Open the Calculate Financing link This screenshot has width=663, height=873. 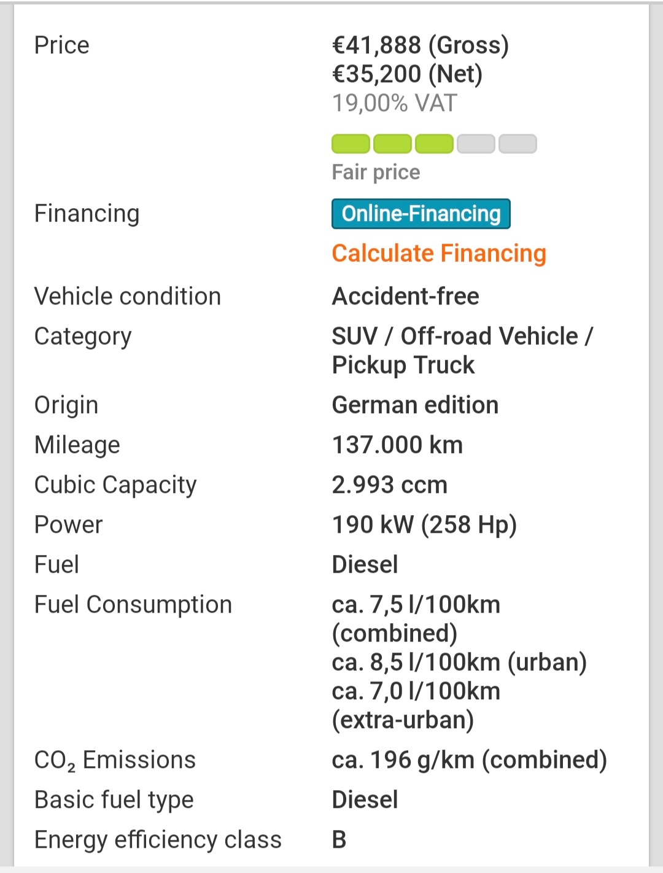point(438,253)
